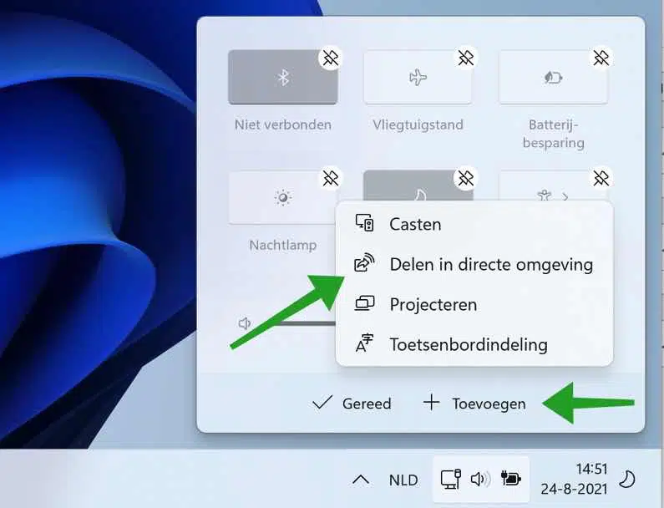Choose Toetsenbordindeling from the add menu
The height and width of the screenshot is (508, 664).
[474, 344]
